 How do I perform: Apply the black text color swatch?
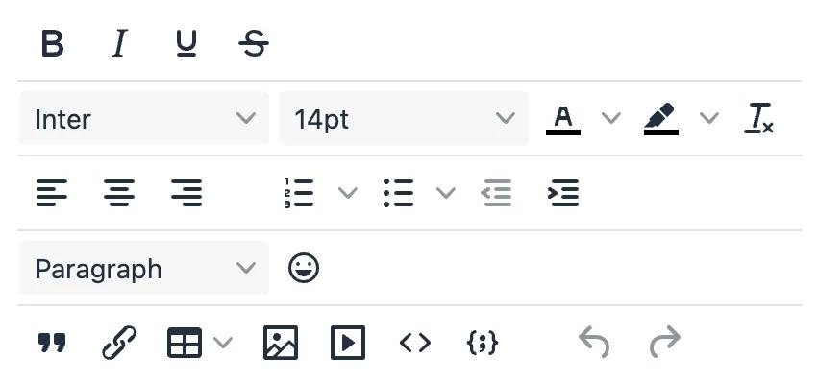pos(563,119)
